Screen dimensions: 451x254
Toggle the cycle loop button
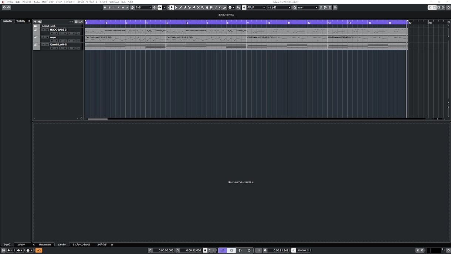coord(223,250)
